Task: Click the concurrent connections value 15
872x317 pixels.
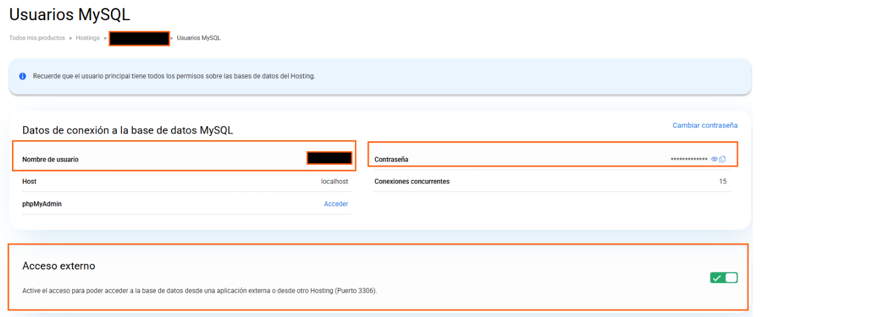Action: [722, 182]
